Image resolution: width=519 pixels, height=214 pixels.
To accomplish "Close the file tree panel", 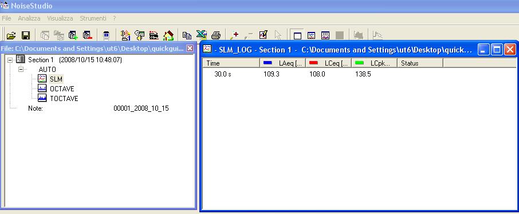I will [x=190, y=49].
